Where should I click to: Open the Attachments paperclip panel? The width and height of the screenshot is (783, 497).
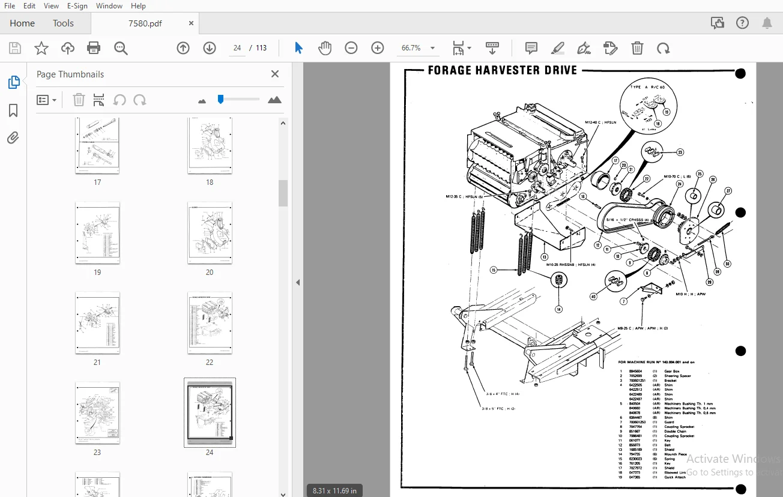point(13,138)
